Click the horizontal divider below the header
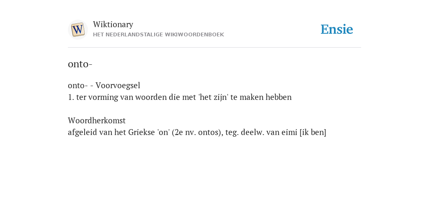The image size is (429, 214). point(214,48)
